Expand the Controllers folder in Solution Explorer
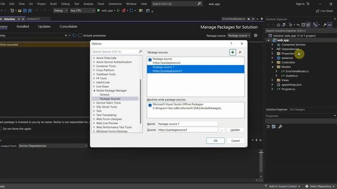Screen dimensions: 337x189 (272, 62)
